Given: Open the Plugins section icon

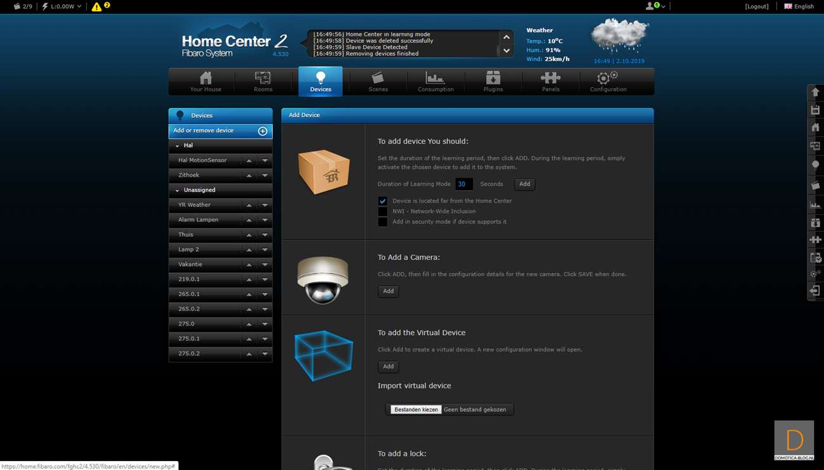Looking at the screenshot, I should pyautogui.click(x=493, y=79).
